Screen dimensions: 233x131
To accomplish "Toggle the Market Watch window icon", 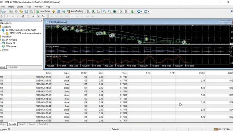I will pyautogui.click(x=11, y=11).
